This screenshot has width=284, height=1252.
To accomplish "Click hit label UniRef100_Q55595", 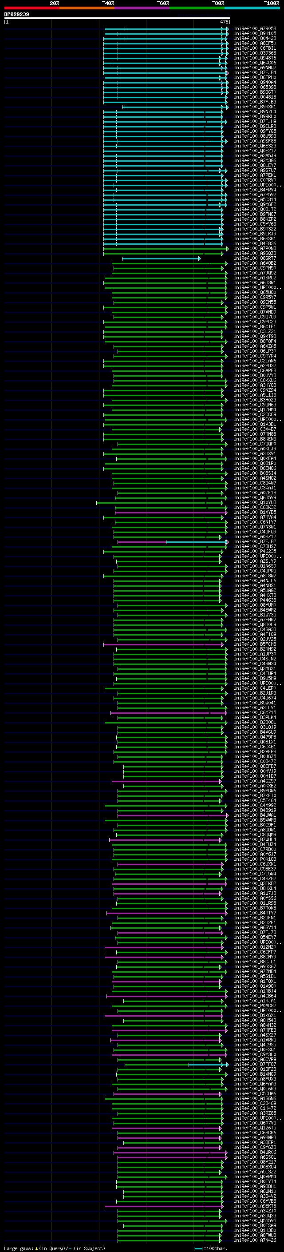I will [x=255, y=1220].
